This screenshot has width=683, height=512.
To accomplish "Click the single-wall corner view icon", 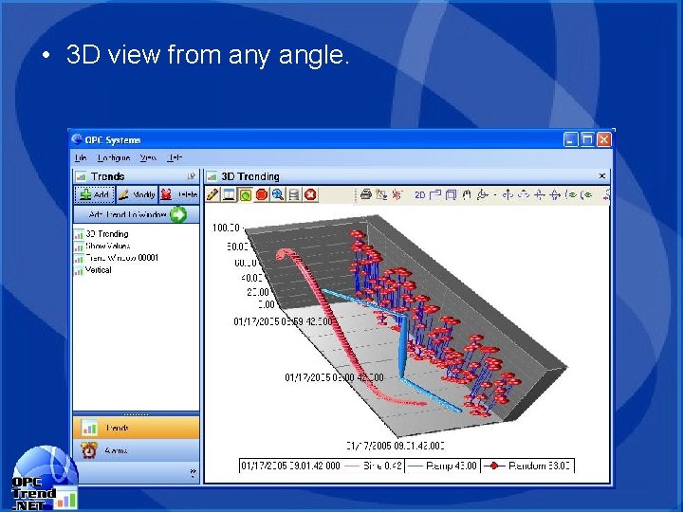I will click(x=435, y=194).
